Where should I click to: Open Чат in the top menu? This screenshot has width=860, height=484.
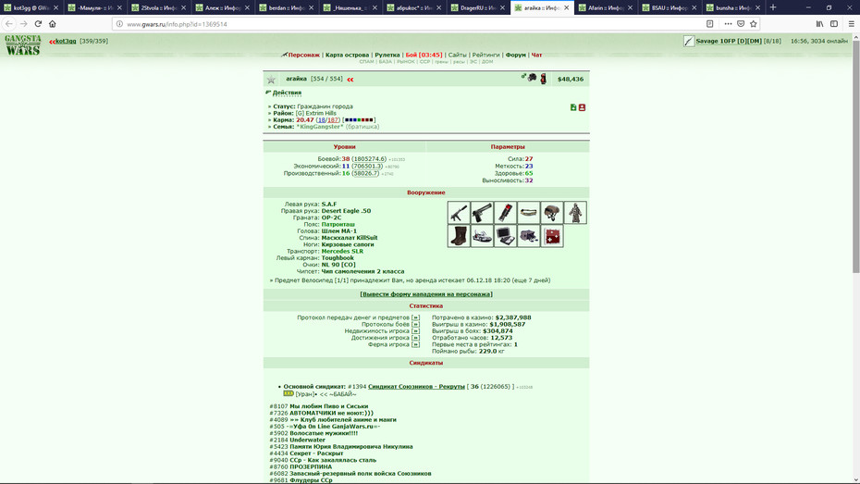537,55
